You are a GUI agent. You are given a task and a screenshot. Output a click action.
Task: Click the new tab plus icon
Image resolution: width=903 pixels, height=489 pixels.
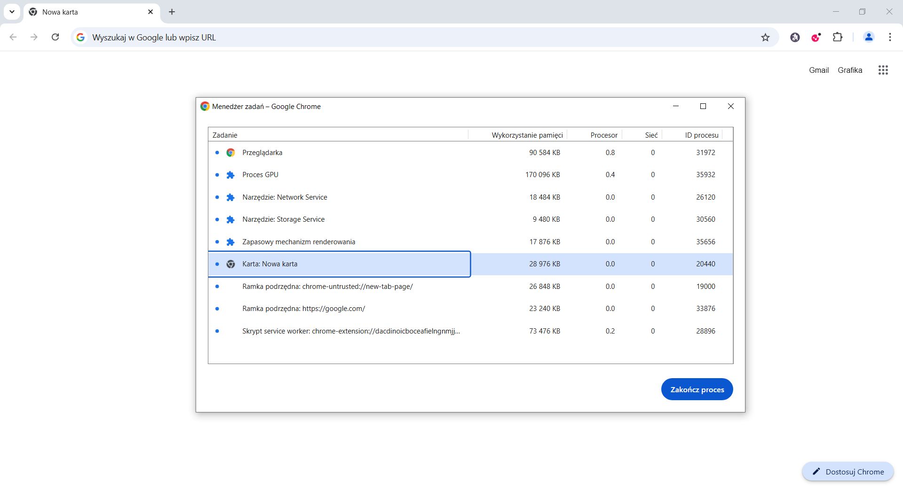click(172, 12)
